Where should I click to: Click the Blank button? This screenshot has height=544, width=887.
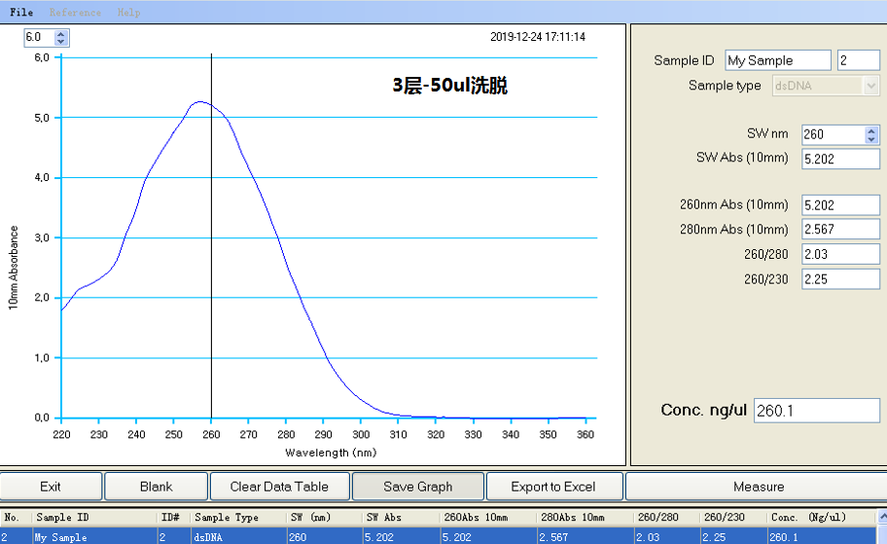click(x=157, y=487)
